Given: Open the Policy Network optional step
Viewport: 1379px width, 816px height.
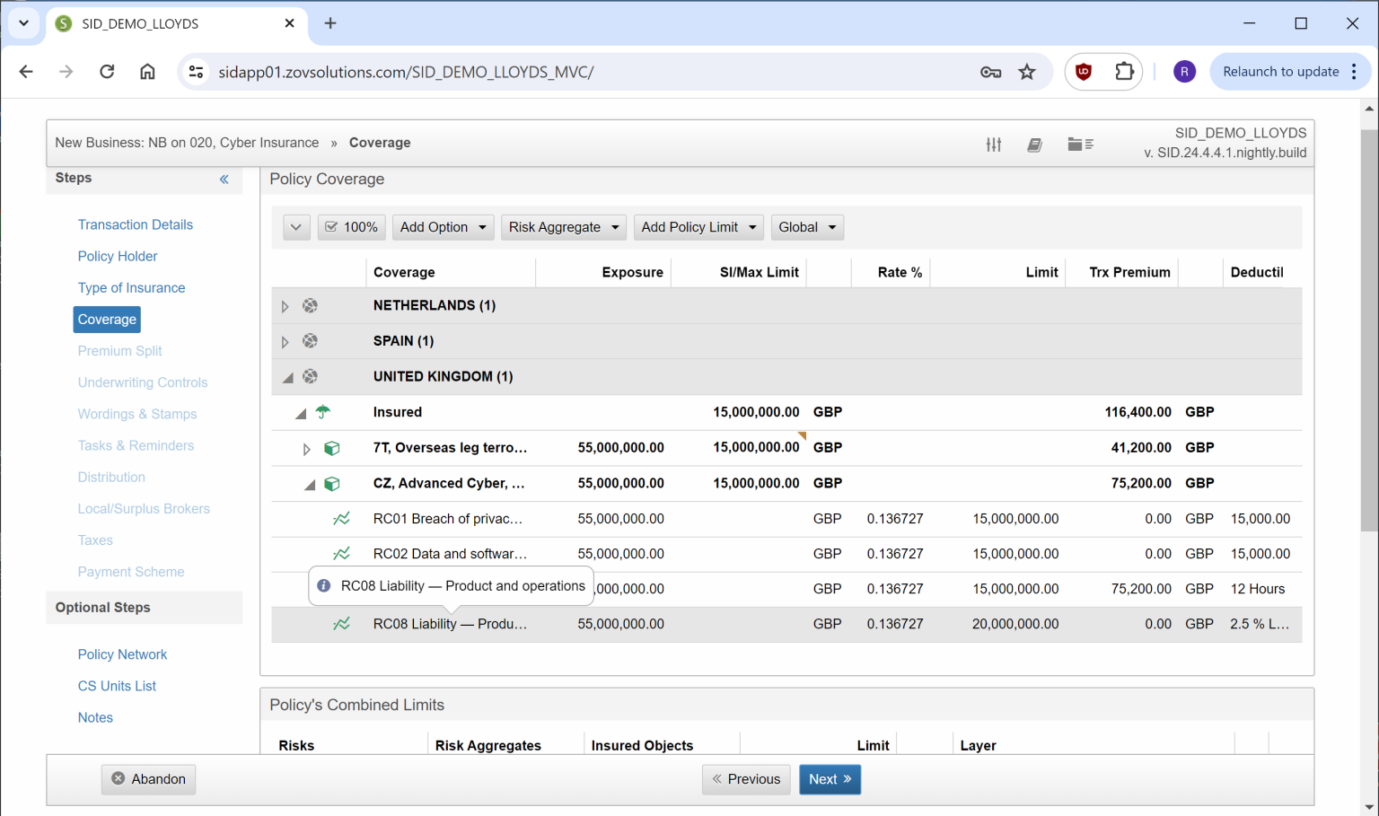Looking at the screenshot, I should coord(122,654).
